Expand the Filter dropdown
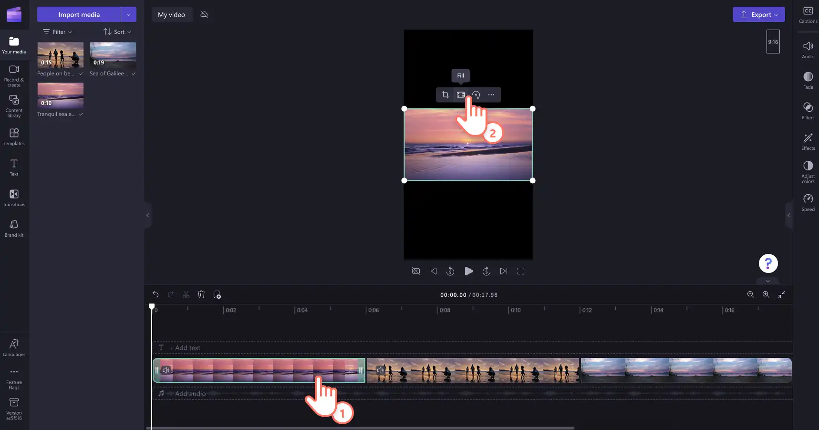This screenshot has height=430, width=819. (58, 32)
